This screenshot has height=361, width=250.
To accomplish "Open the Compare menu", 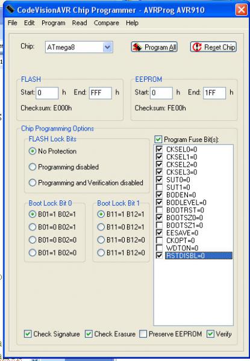I will 106,23.
